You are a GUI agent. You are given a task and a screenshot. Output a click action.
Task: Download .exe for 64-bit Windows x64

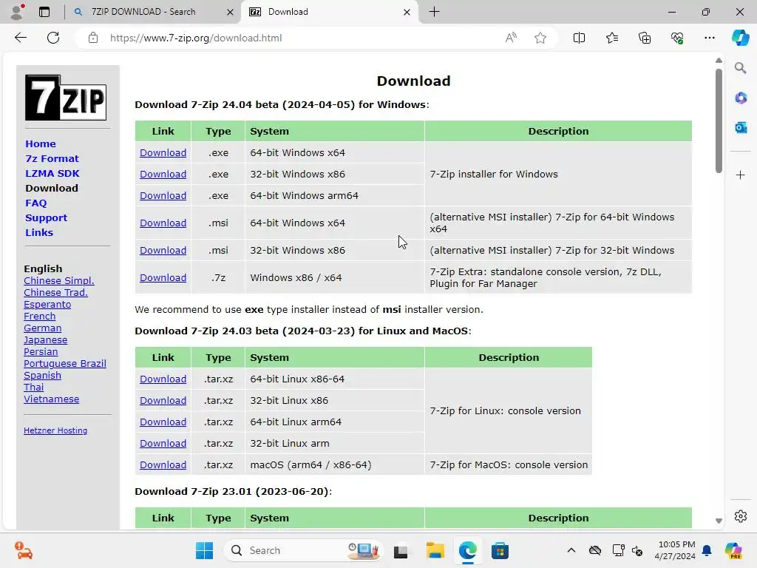click(x=163, y=152)
